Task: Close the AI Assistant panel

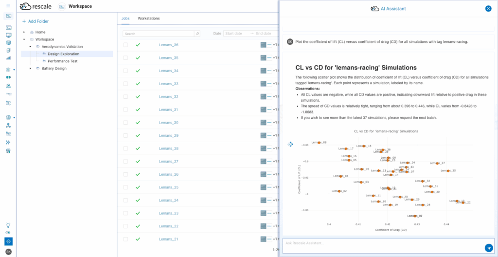Action: pos(488,9)
